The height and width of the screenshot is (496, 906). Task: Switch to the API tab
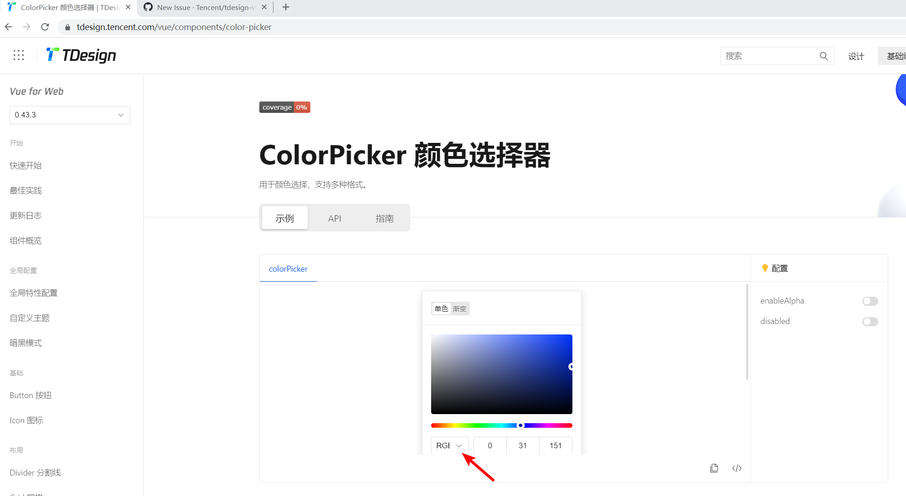coord(335,218)
